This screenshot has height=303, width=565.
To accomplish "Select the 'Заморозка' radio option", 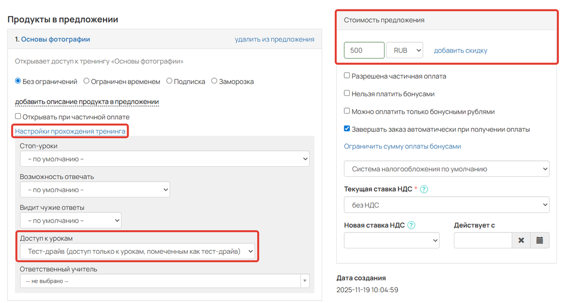I will [215, 81].
